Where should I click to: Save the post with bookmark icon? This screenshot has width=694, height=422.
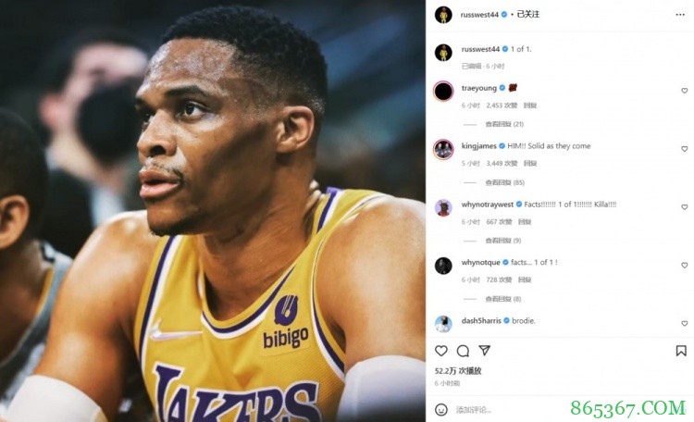pos(681,351)
